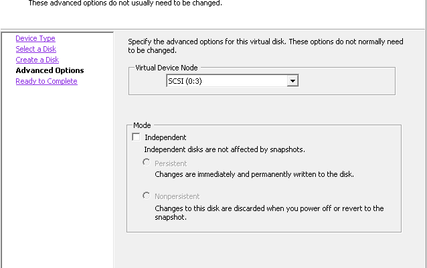Image resolution: width=427 pixels, height=268 pixels.
Task: Click the Persistent option label
Action: coord(171,163)
